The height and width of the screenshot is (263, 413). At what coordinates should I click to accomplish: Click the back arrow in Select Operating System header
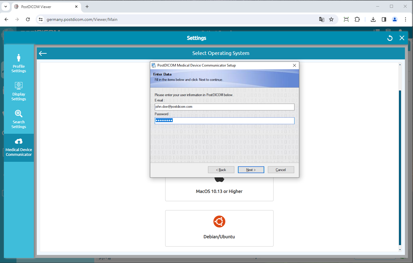pyautogui.click(x=43, y=53)
